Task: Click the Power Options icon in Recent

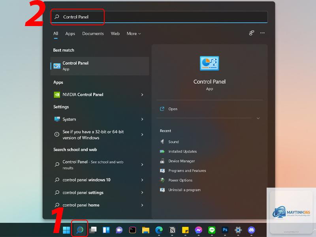Action: 162,180
